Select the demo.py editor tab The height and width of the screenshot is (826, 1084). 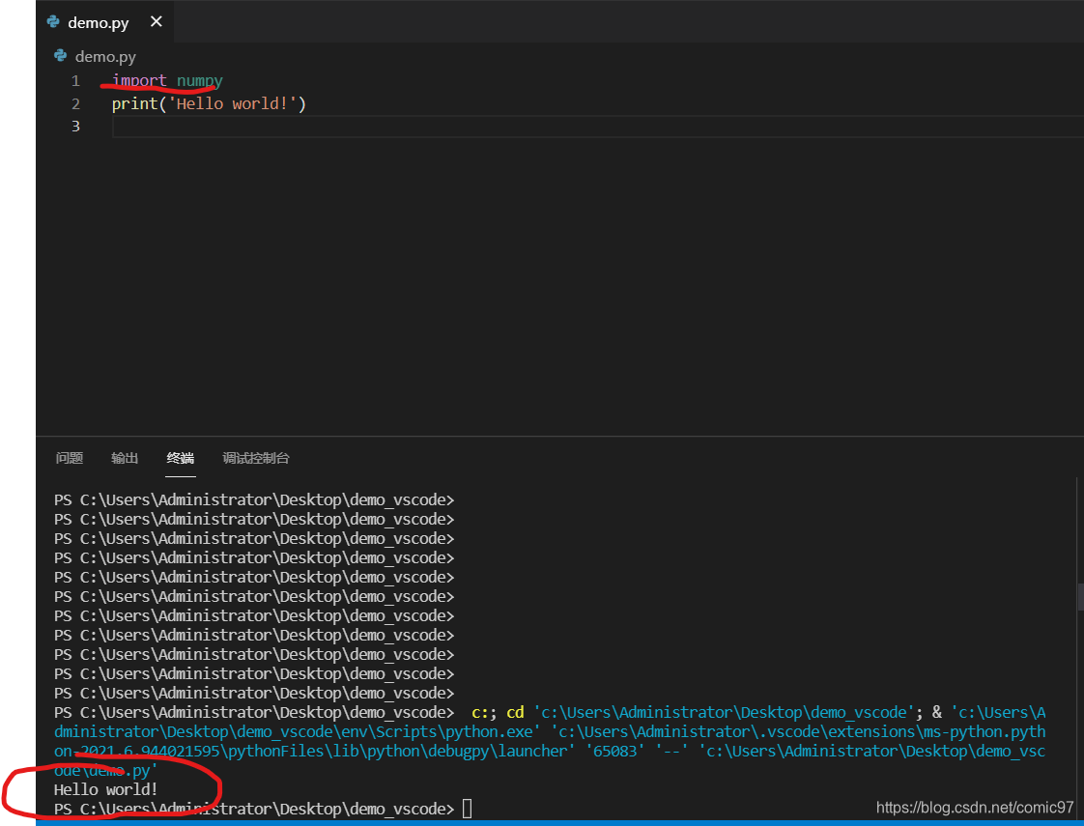point(104,22)
